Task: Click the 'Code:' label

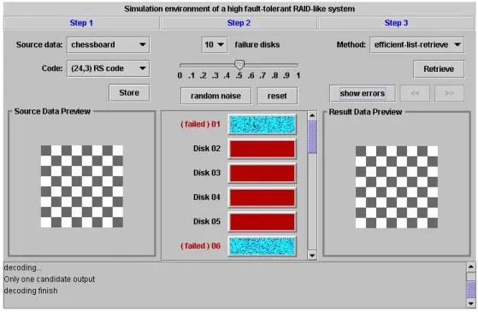Action: pyautogui.click(x=52, y=68)
